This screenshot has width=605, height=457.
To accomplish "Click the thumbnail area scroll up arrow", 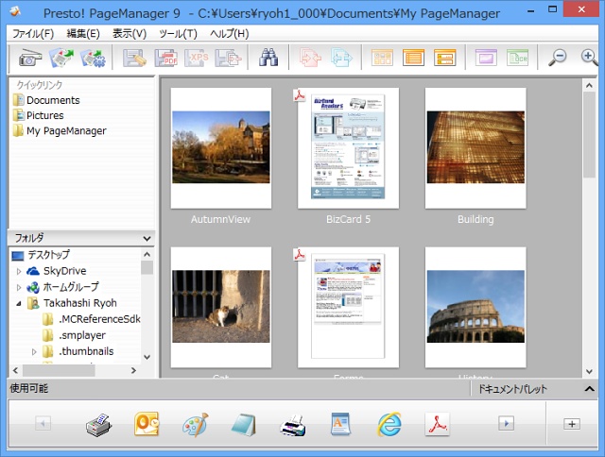I will click(x=589, y=86).
